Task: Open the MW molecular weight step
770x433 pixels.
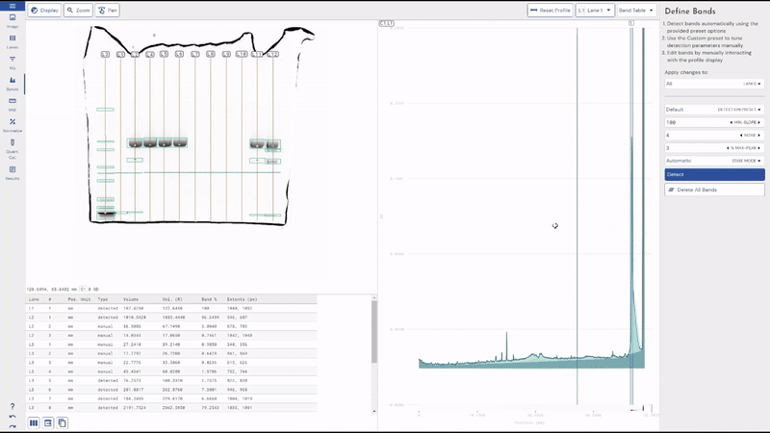Action: coord(13,104)
